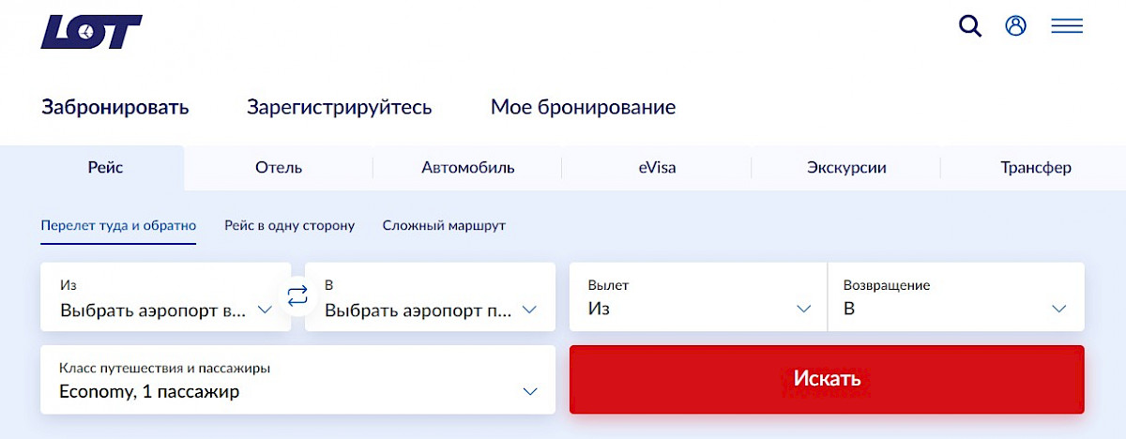Viewport: 1126px width, 439px height.
Task: Select Сложный маршрут option
Action: coord(444,226)
